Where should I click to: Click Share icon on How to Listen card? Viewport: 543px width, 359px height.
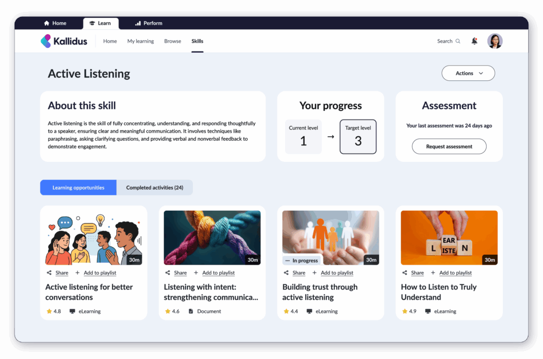[x=405, y=273]
